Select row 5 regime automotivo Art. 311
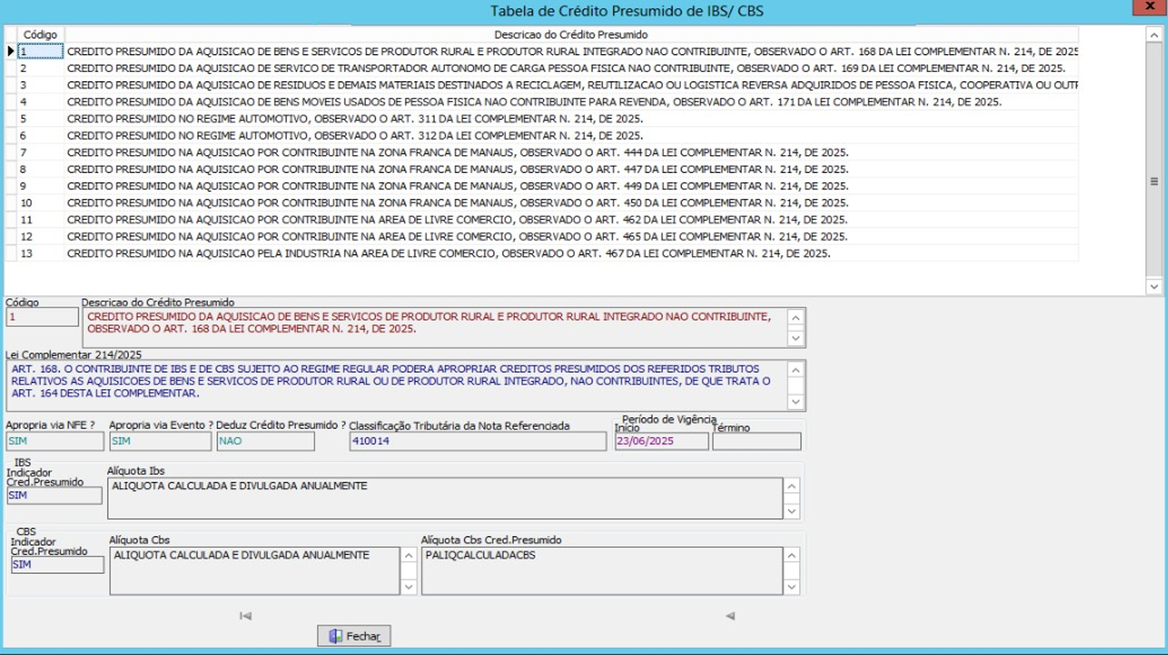This screenshot has height=655, width=1168. [x=354, y=119]
